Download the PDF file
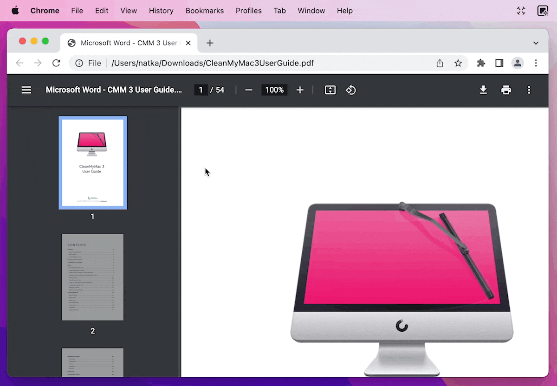This screenshot has height=386, width=557. pos(483,90)
